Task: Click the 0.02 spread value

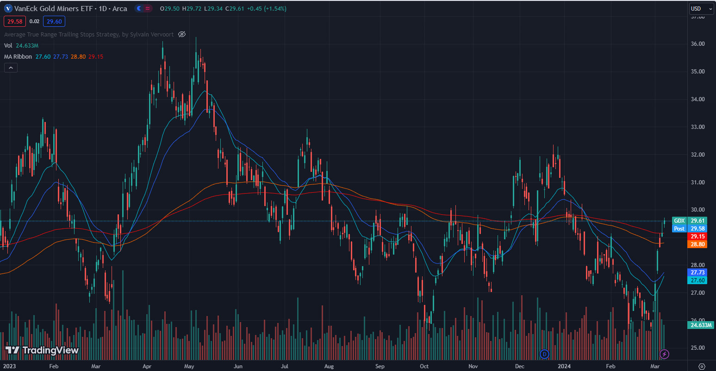Action: coord(34,21)
